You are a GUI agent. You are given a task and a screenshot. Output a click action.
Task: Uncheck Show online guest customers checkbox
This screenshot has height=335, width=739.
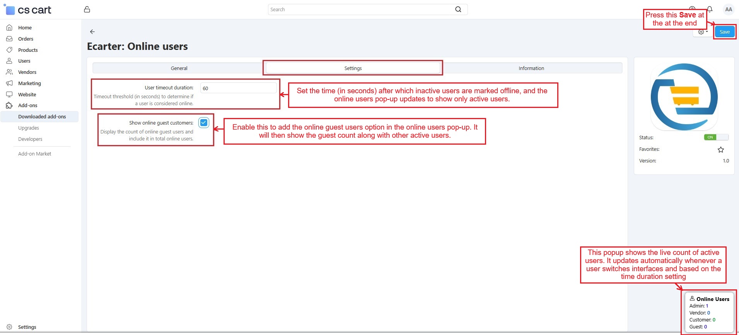coord(203,123)
